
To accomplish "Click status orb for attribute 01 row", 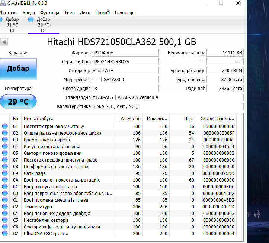I will [5, 127].
